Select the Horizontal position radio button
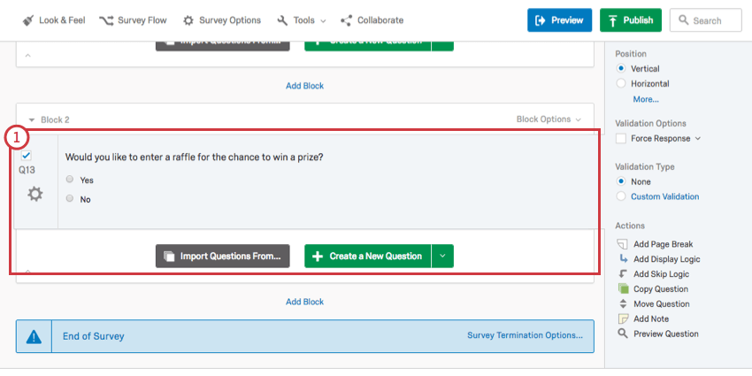Image resolution: width=752 pixels, height=376 pixels. [621, 84]
